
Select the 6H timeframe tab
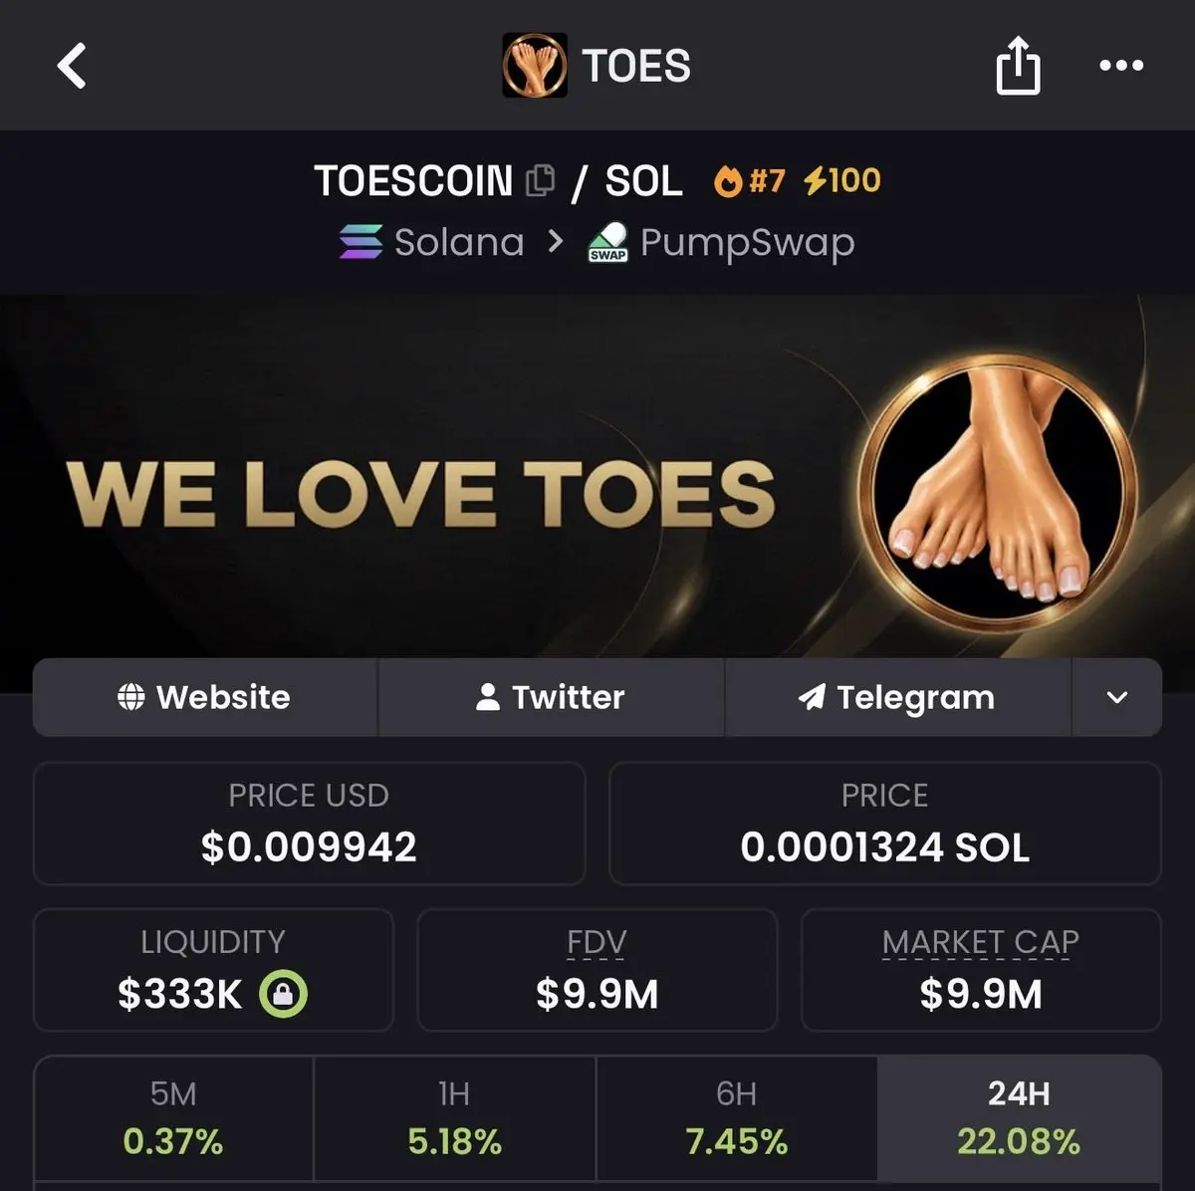click(737, 1118)
